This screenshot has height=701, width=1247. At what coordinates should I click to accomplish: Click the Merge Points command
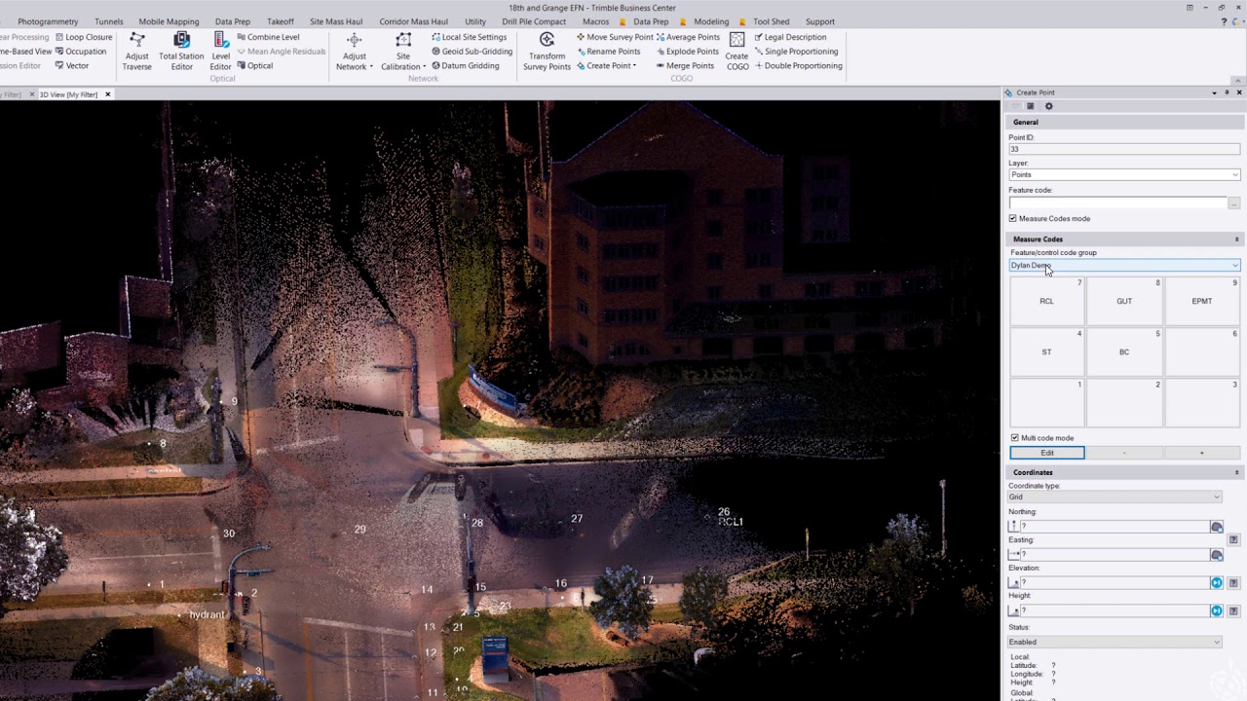coord(685,66)
